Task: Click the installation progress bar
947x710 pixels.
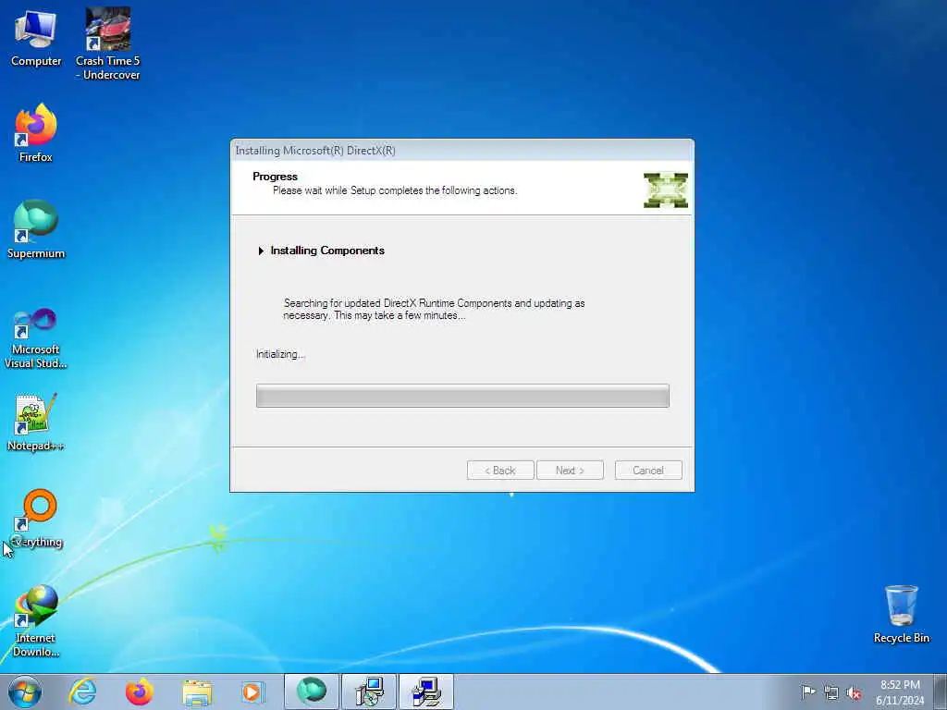Action: click(462, 396)
